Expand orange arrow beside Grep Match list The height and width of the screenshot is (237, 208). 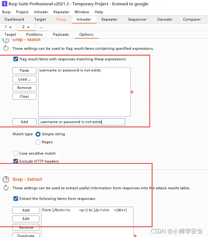(132, 92)
